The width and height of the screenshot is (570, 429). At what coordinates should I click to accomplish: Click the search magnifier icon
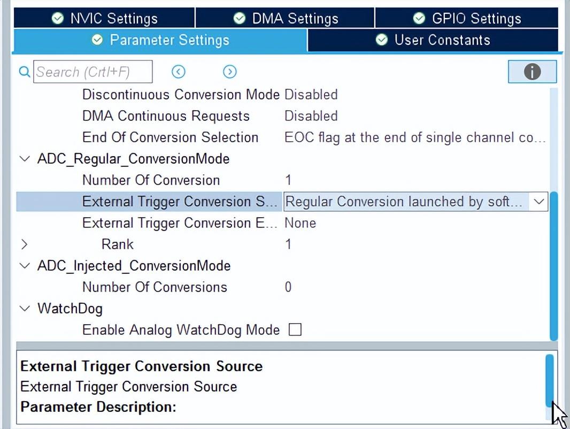click(x=25, y=72)
